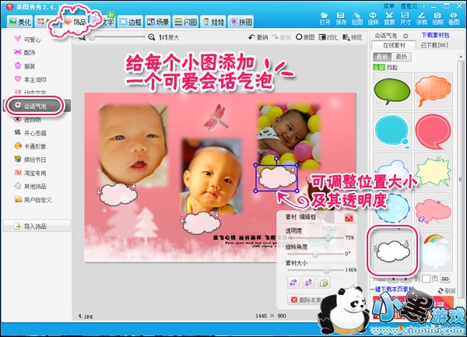Select the 抠图 cutout tool
This screenshot has width=467, height=337.
pyautogui.click(x=357, y=19)
